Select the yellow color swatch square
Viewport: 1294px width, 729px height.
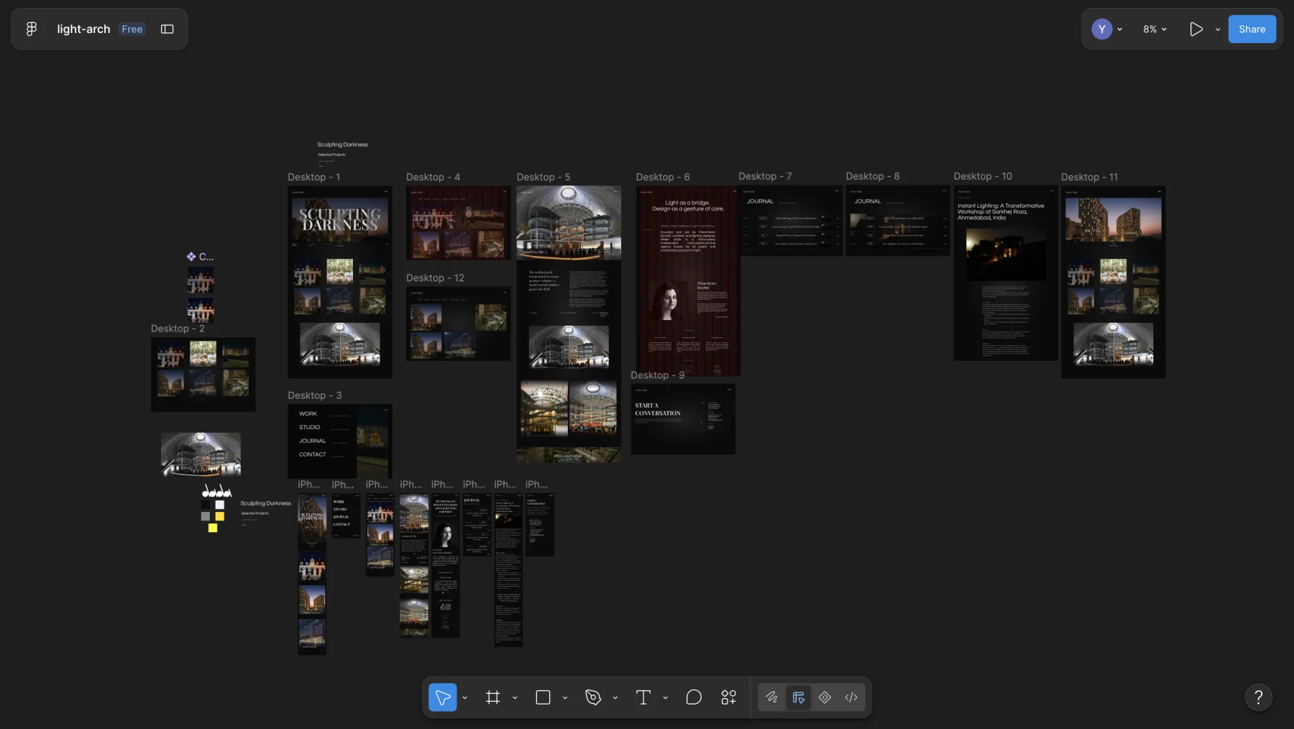(213, 528)
